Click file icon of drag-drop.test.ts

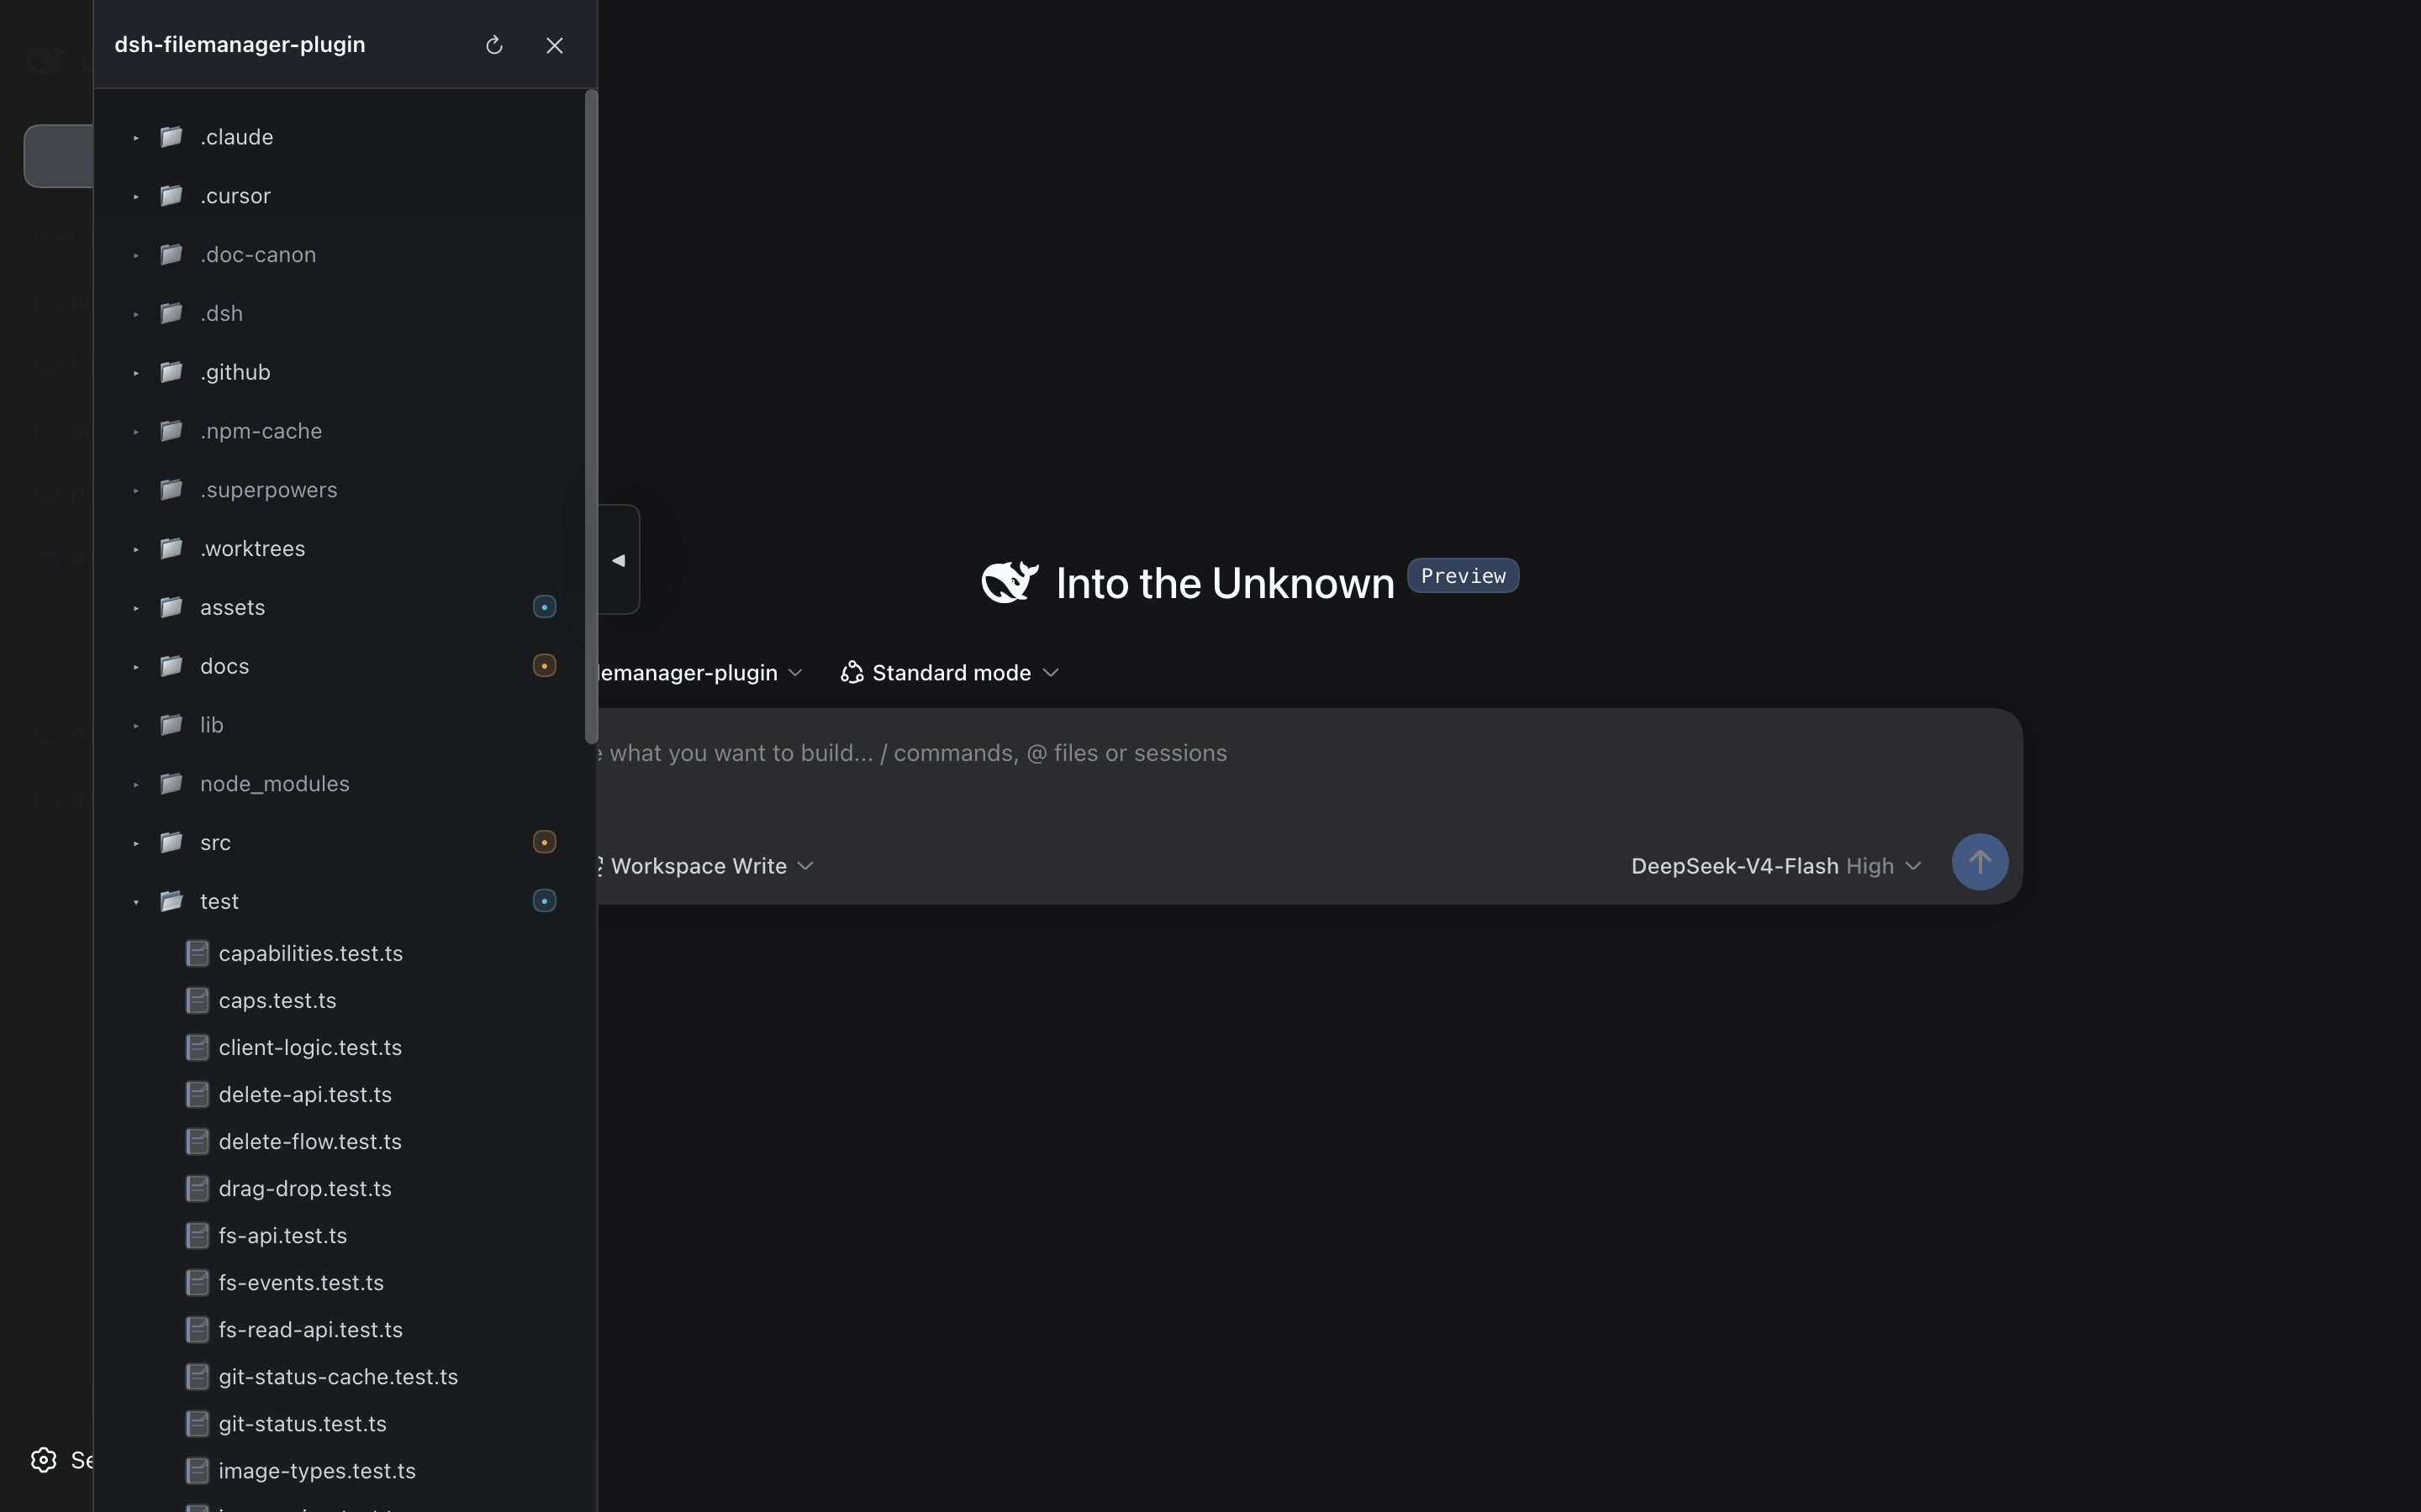click(197, 1188)
